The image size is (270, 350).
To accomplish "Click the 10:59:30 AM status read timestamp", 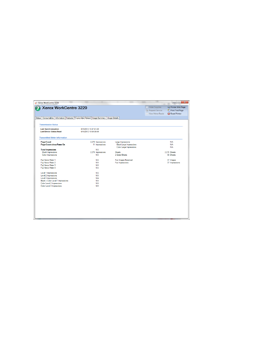I will (x=90, y=131).
